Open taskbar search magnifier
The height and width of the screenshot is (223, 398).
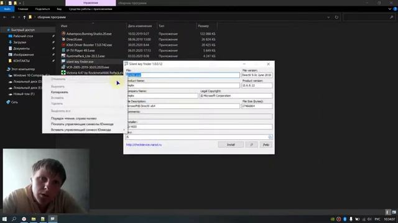click(x=14, y=219)
